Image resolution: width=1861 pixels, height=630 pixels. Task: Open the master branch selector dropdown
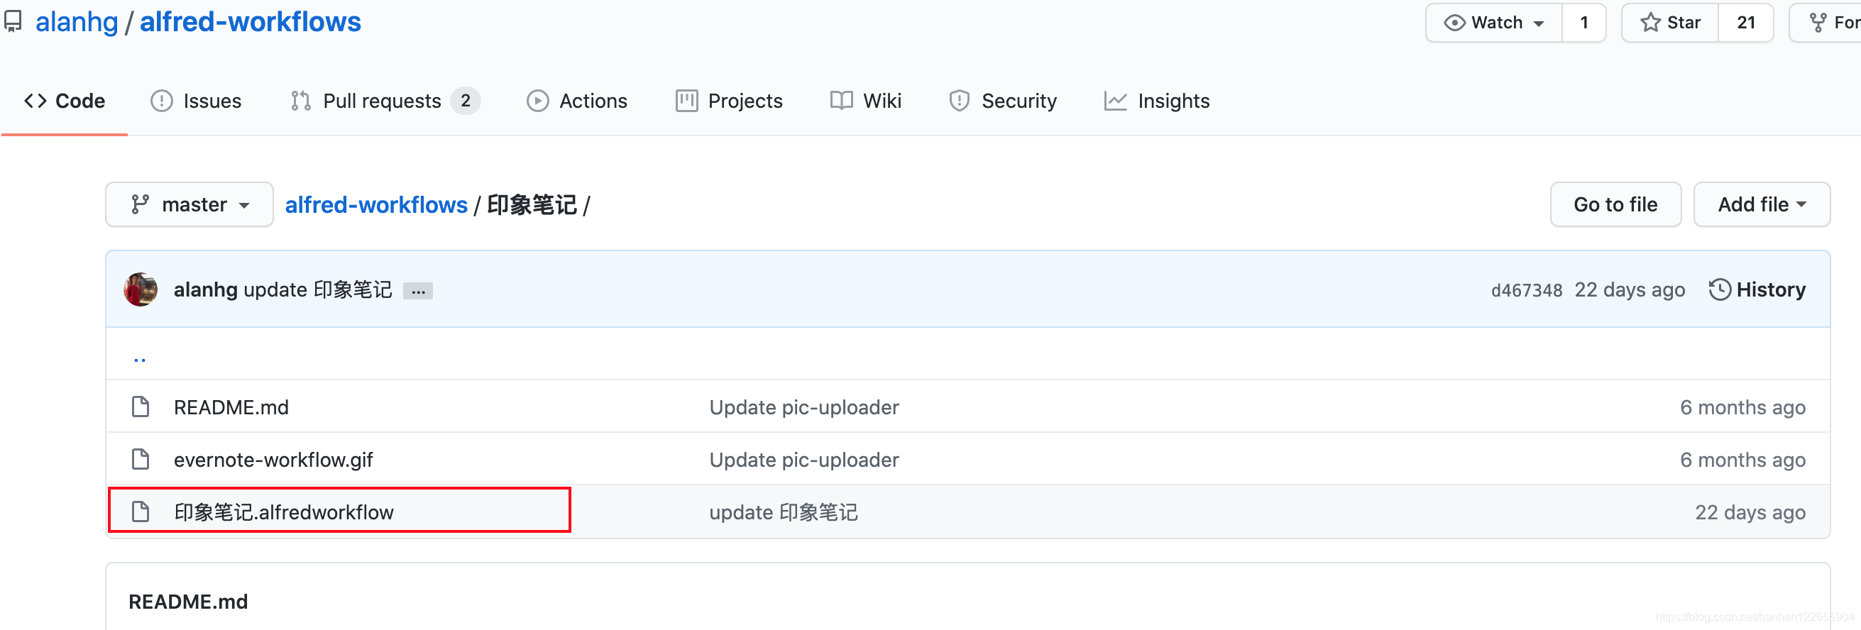point(190,204)
